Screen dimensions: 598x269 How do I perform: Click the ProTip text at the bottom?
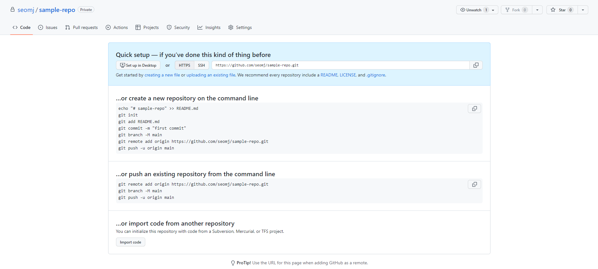[x=302, y=263]
